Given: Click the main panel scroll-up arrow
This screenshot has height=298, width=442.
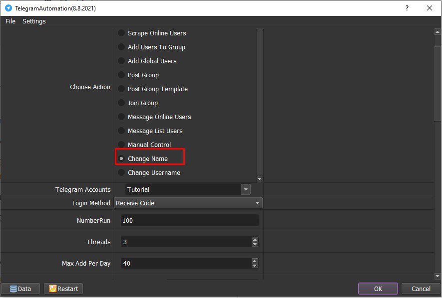Looking at the screenshot, I should [x=438, y=32].
